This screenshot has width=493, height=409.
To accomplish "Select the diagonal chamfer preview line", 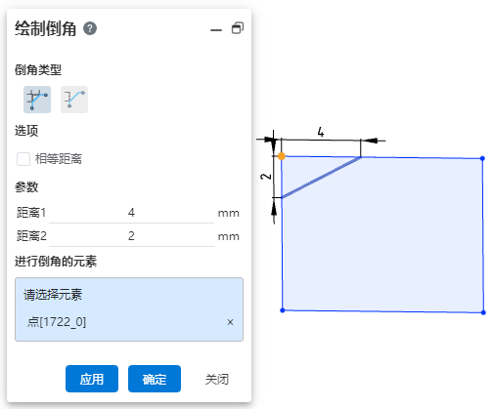I will point(321,178).
